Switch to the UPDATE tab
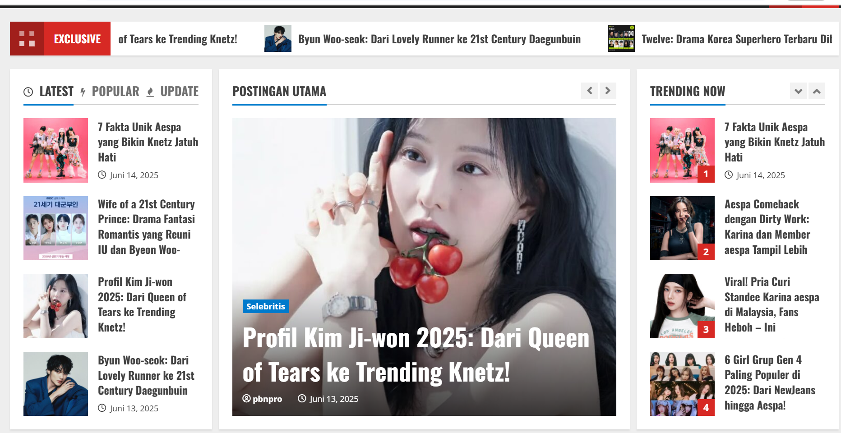This screenshot has height=433, width=841. pos(179,92)
